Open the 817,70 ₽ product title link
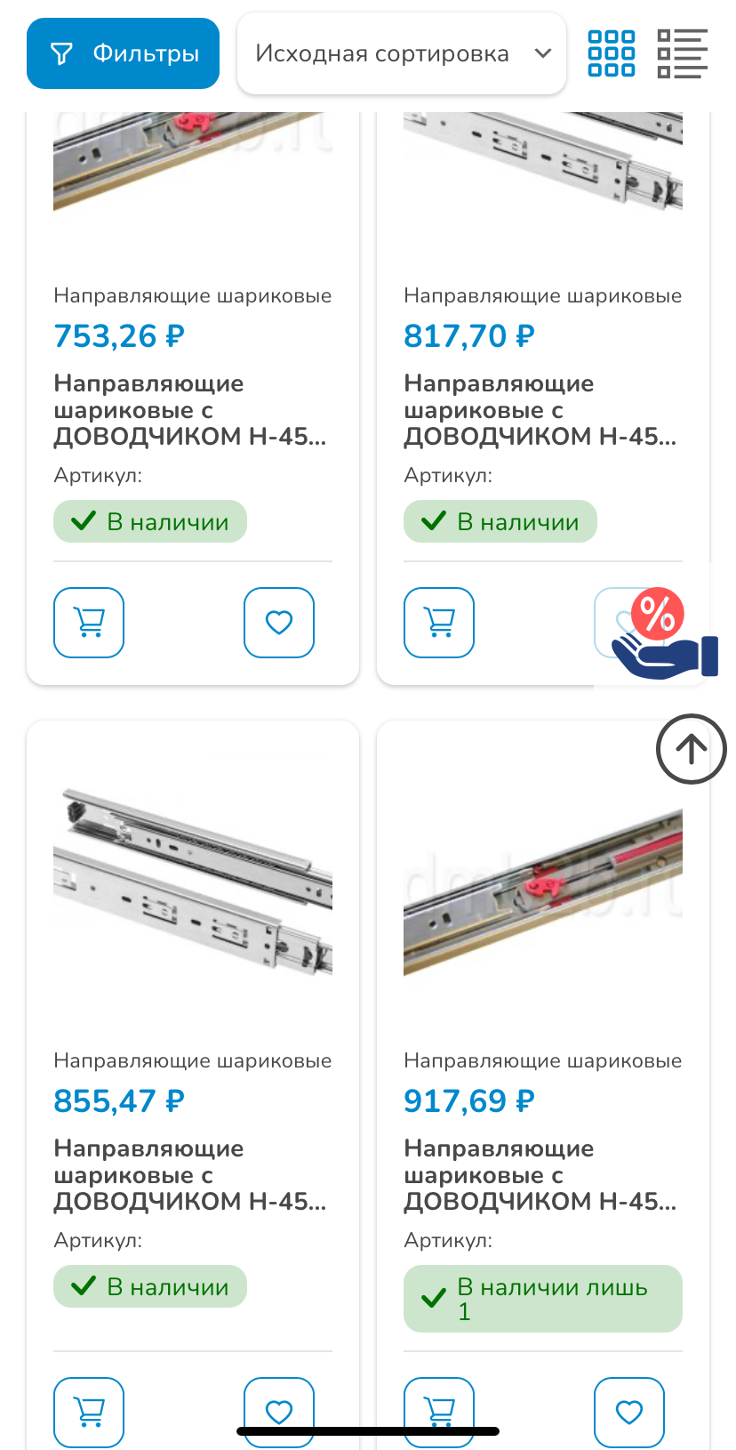Screen dimensions: 736x1450 (x=540, y=410)
